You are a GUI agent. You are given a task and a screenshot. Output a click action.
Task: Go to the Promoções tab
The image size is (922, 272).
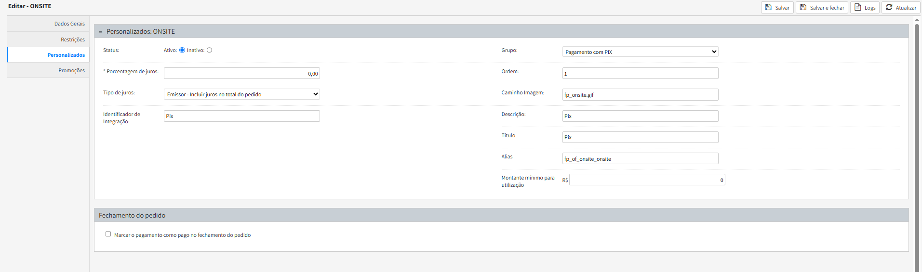pyautogui.click(x=71, y=70)
